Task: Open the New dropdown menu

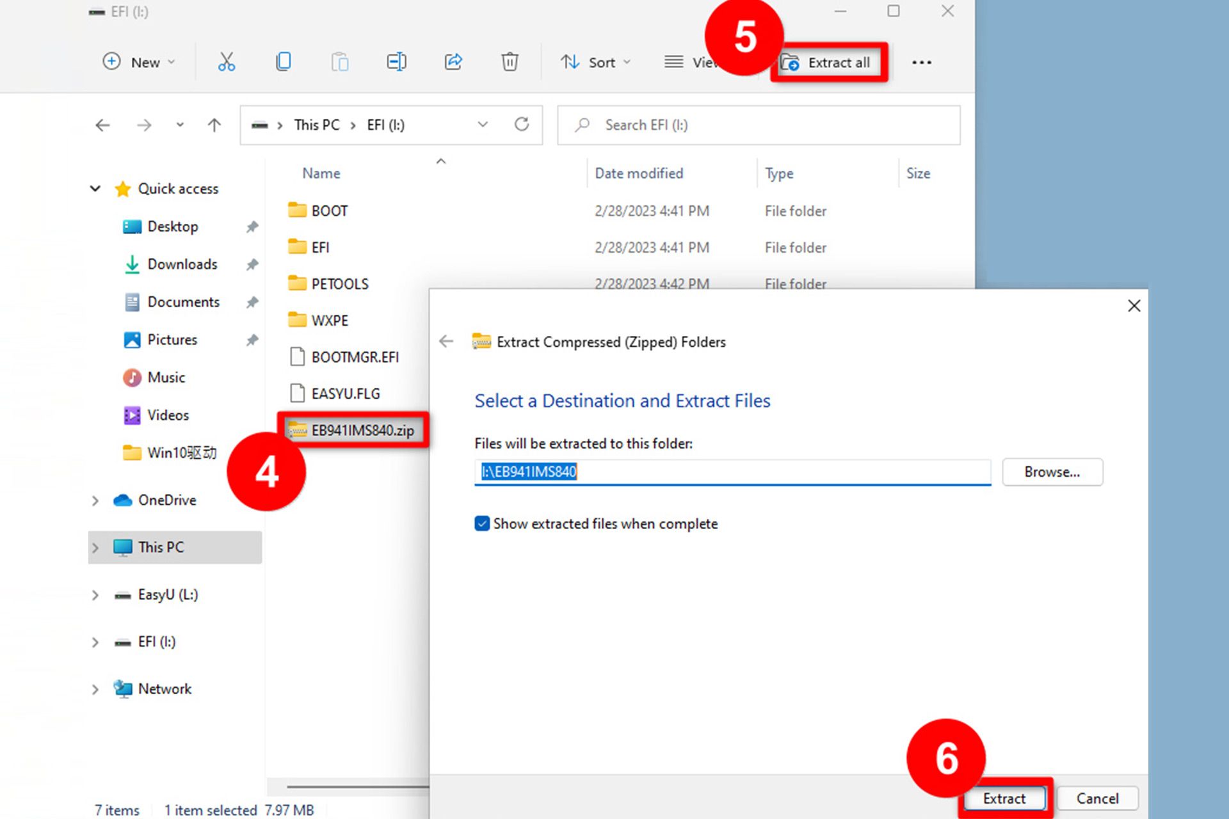Action: click(138, 62)
